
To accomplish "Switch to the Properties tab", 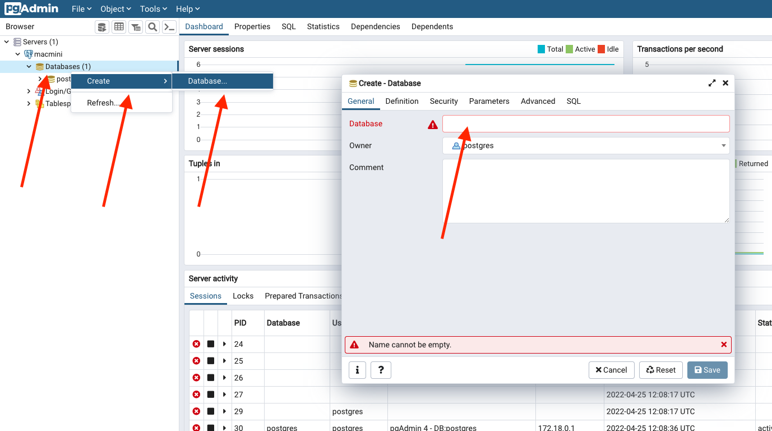I will click(x=252, y=26).
